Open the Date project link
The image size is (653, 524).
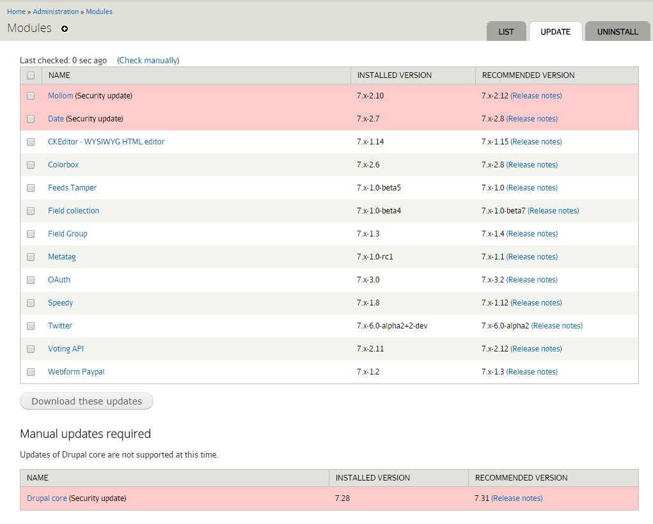coord(56,119)
